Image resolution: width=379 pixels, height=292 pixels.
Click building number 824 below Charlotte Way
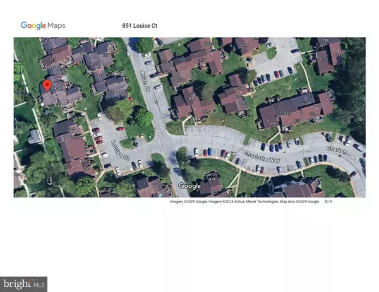click(x=212, y=180)
